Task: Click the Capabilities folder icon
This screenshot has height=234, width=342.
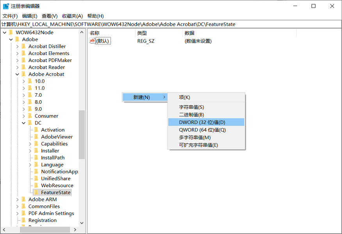Action: (x=36, y=144)
